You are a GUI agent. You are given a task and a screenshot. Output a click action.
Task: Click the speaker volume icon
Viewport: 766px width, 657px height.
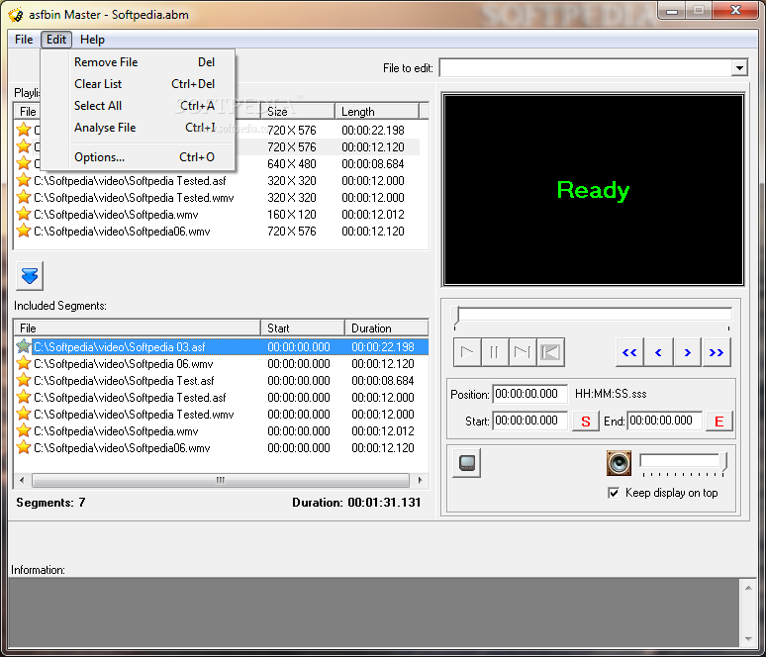[619, 463]
